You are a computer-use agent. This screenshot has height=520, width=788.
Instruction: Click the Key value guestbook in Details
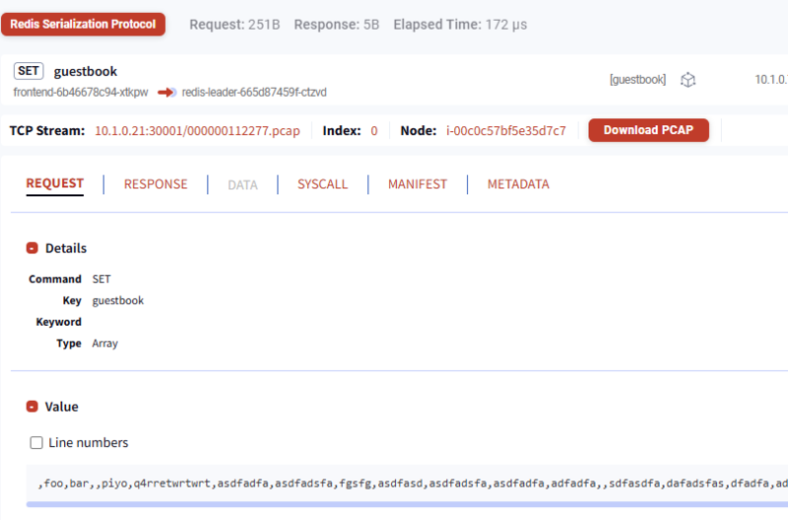pos(118,300)
